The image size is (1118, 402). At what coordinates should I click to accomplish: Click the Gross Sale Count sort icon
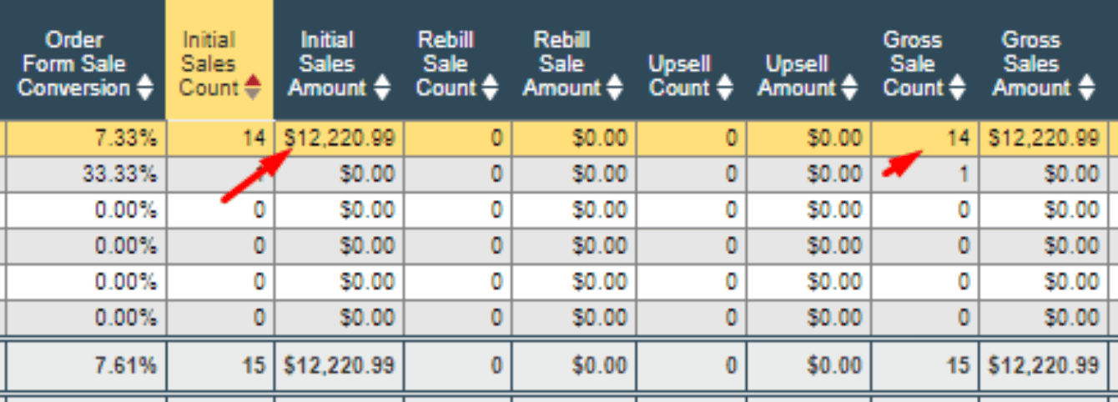pyautogui.click(x=957, y=88)
